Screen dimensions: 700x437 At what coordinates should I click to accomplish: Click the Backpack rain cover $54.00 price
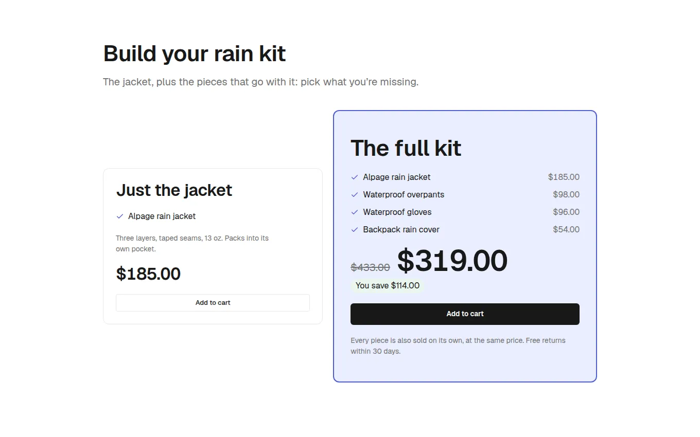566,230
